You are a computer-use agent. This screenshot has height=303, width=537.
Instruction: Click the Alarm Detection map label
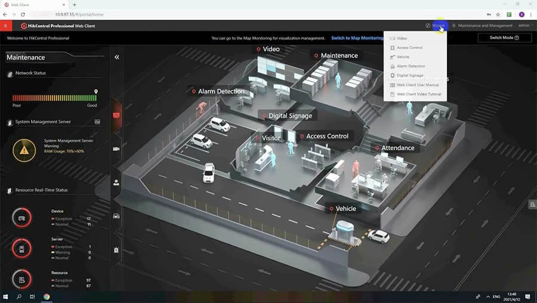pos(220,91)
